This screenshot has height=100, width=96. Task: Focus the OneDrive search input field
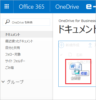26,22
